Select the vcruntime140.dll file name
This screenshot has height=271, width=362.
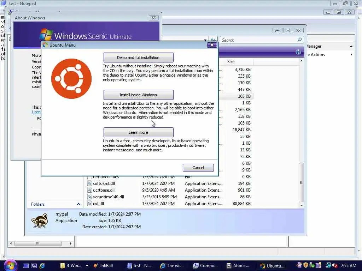pos(109,197)
